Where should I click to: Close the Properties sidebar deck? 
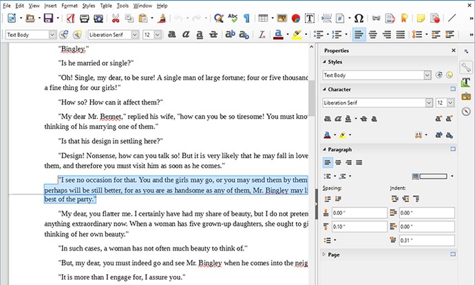click(x=454, y=50)
